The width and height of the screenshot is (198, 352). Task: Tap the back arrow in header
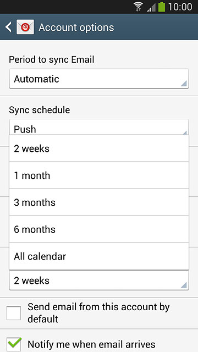pos(8,27)
